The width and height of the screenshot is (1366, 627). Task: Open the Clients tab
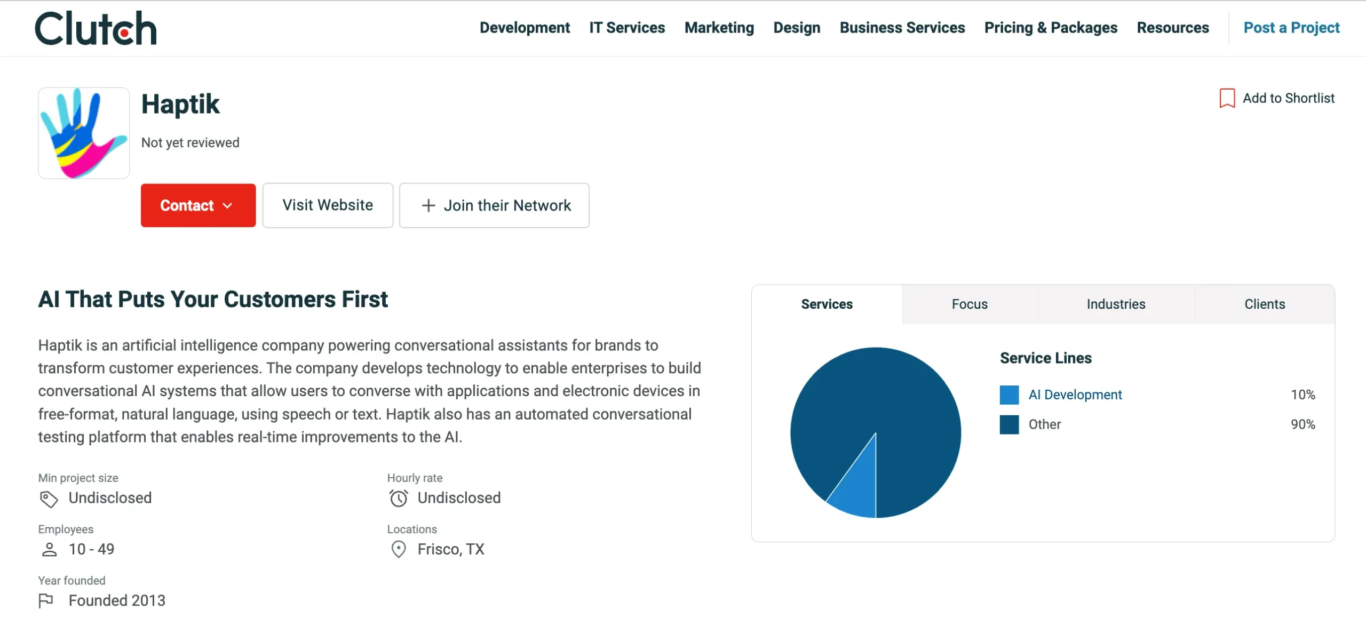[1265, 304]
